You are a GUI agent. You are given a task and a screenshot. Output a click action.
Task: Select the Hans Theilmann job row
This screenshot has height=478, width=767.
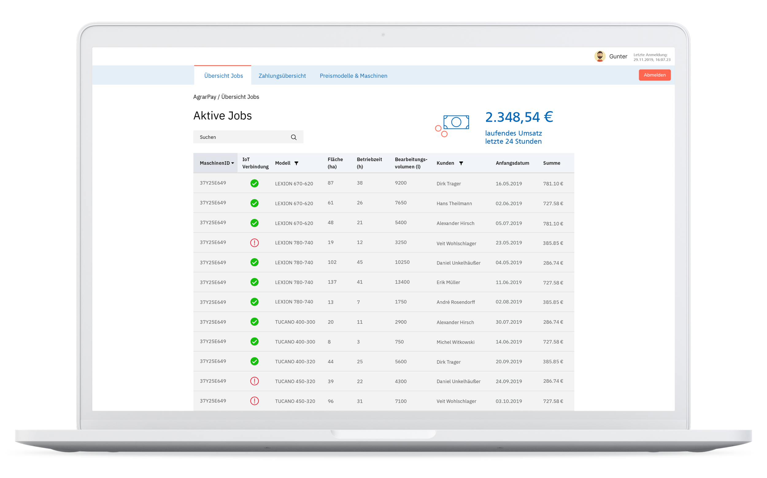(x=454, y=203)
